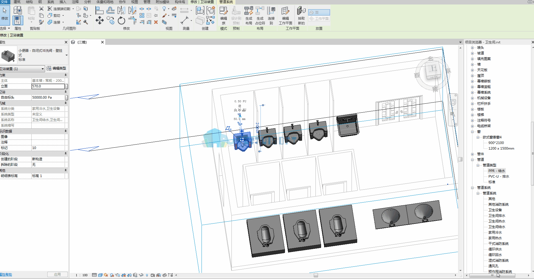Select Mirror - Draw Axis tool
This screenshot has width=534, height=279.
tap(132, 11)
